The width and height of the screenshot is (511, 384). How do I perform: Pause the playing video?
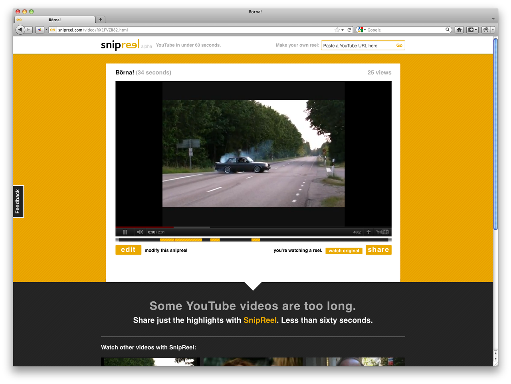click(x=125, y=232)
